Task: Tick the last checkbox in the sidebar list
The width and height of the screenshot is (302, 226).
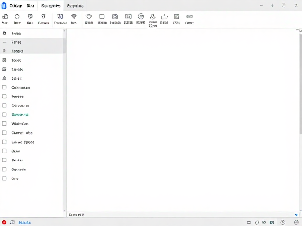Action: point(4,178)
